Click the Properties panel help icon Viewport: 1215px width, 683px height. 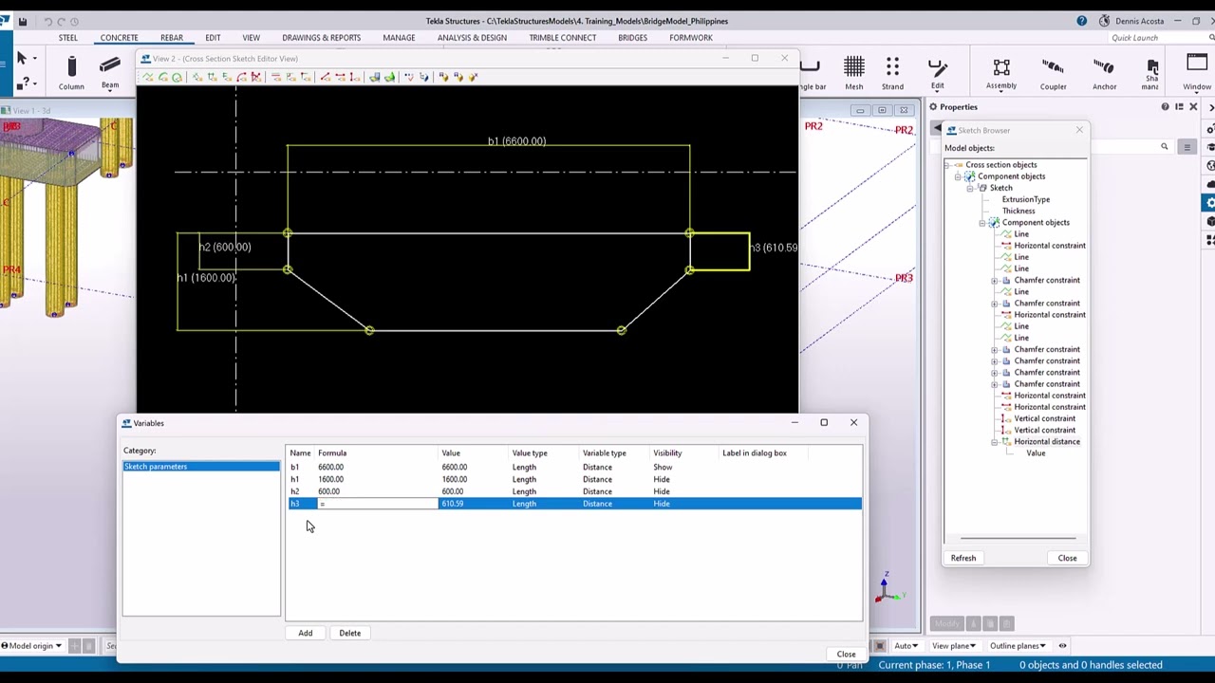pos(1165,107)
